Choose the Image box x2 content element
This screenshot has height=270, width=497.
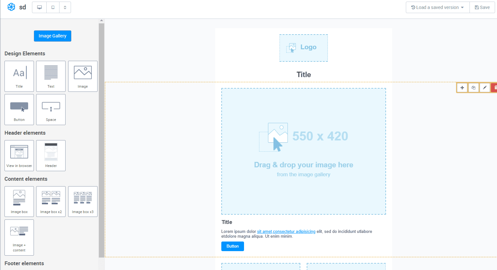[51, 201]
